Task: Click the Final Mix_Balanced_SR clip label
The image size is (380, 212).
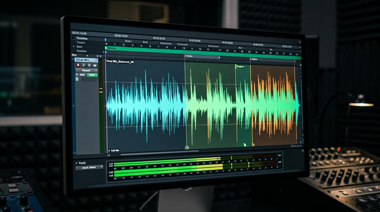Action: click(120, 62)
